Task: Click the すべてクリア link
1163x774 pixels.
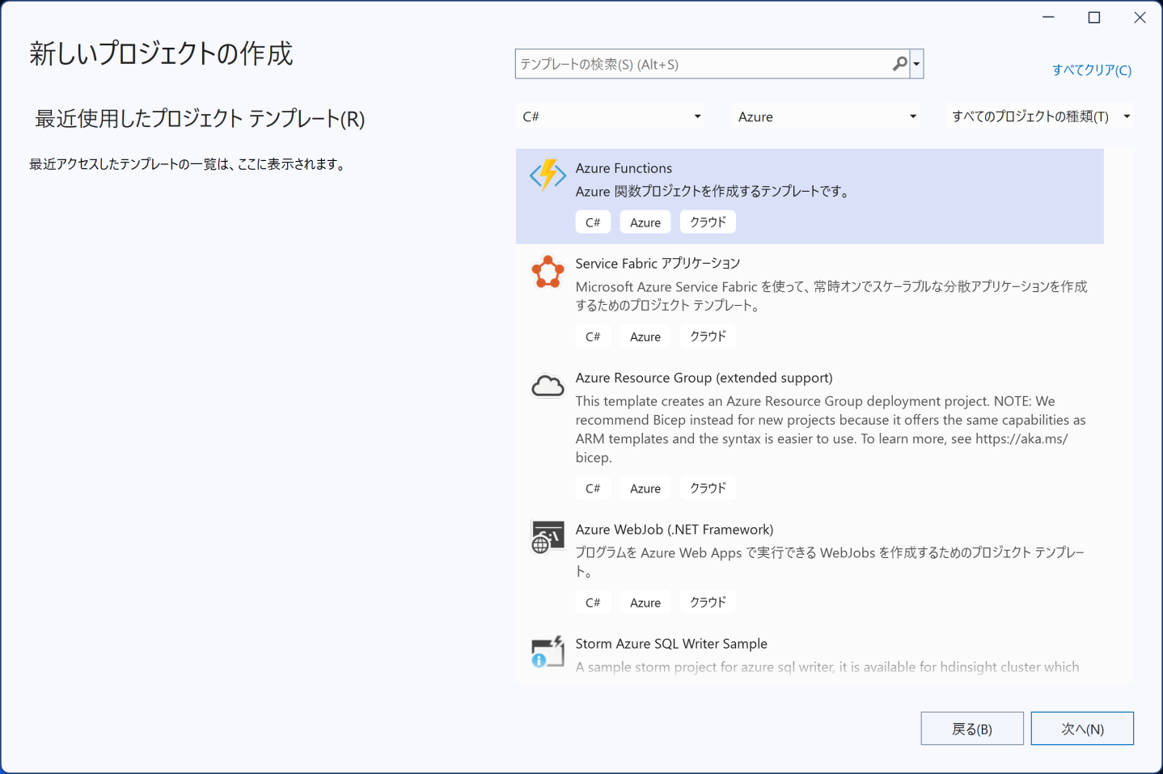Action: [1091, 70]
